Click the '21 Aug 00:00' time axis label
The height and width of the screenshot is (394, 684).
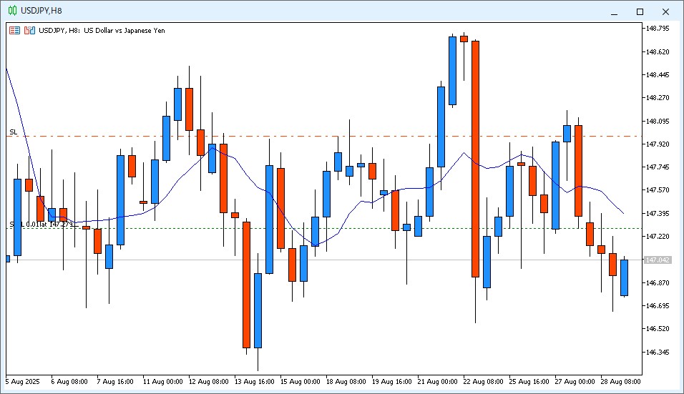438,382
